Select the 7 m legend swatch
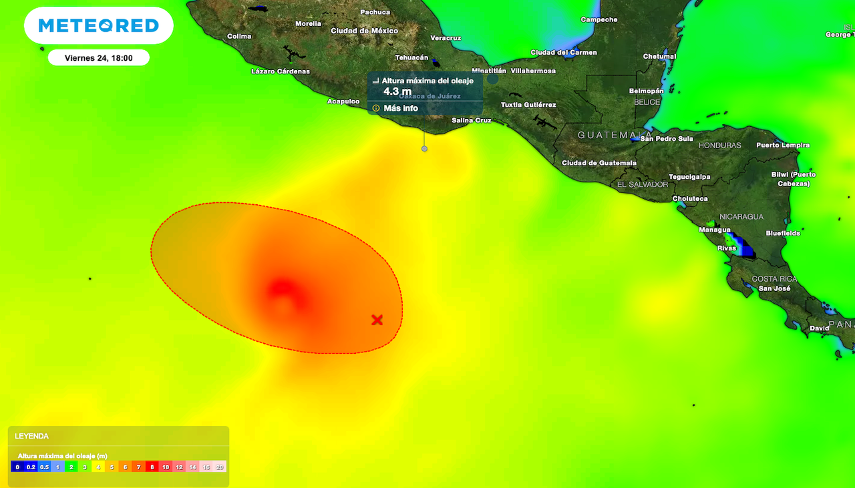This screenshot has height=488, width=855. coord(138,467)
